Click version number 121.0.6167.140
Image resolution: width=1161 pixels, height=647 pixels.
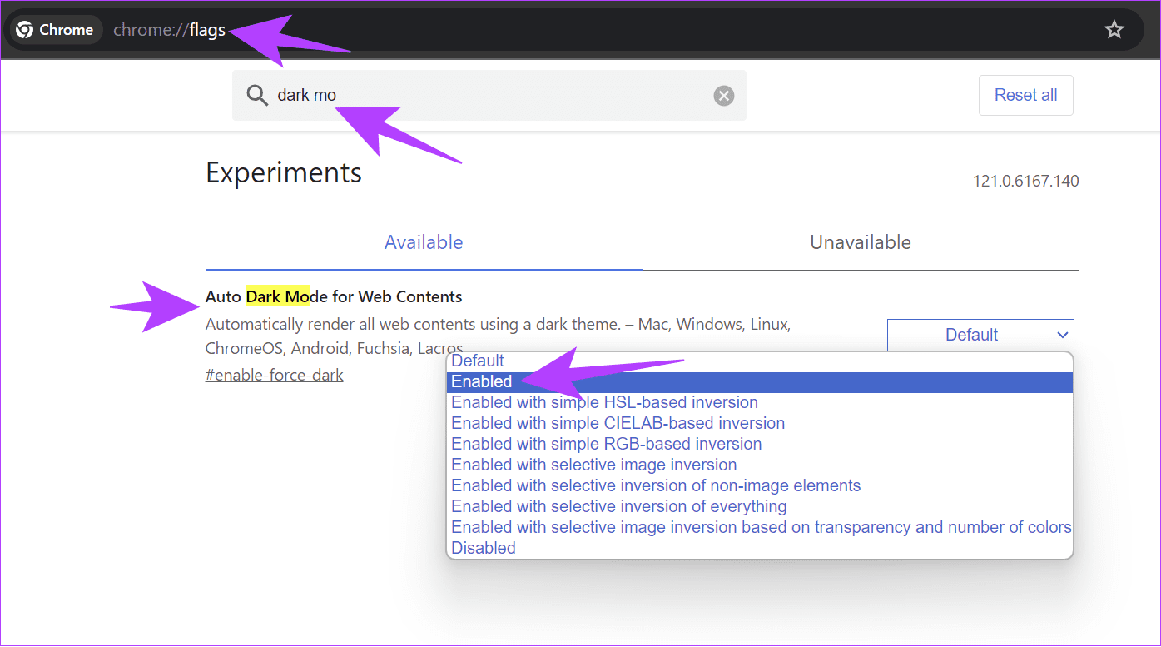click(1025, 181)
